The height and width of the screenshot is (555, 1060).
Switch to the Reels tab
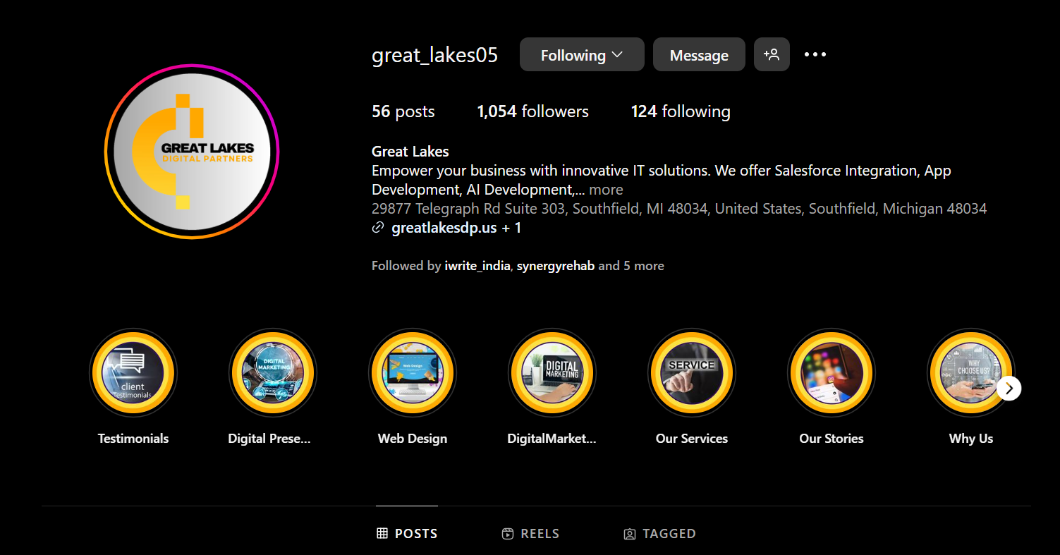(x=530, y=534)
